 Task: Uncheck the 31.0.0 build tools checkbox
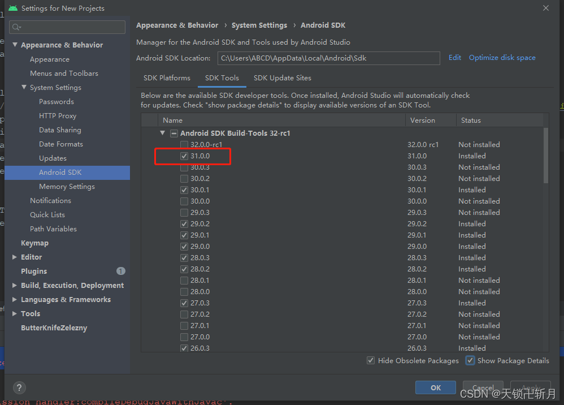(x=184, y=156)
